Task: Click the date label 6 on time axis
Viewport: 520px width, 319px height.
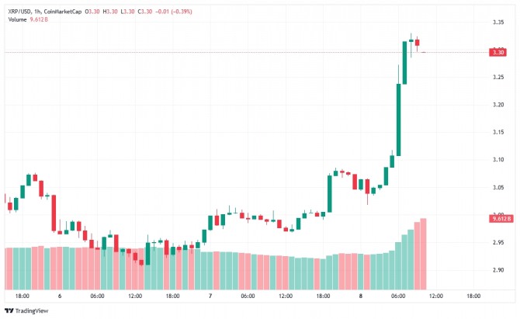Action: [x=59, y=296]
